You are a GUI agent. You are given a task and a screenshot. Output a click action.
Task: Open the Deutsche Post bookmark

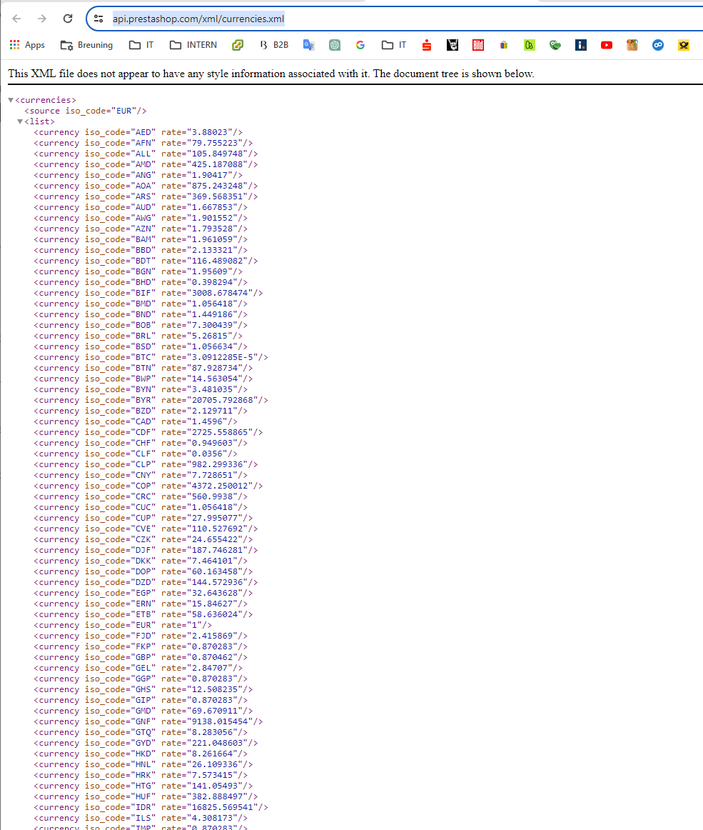(x=683, y=44)
